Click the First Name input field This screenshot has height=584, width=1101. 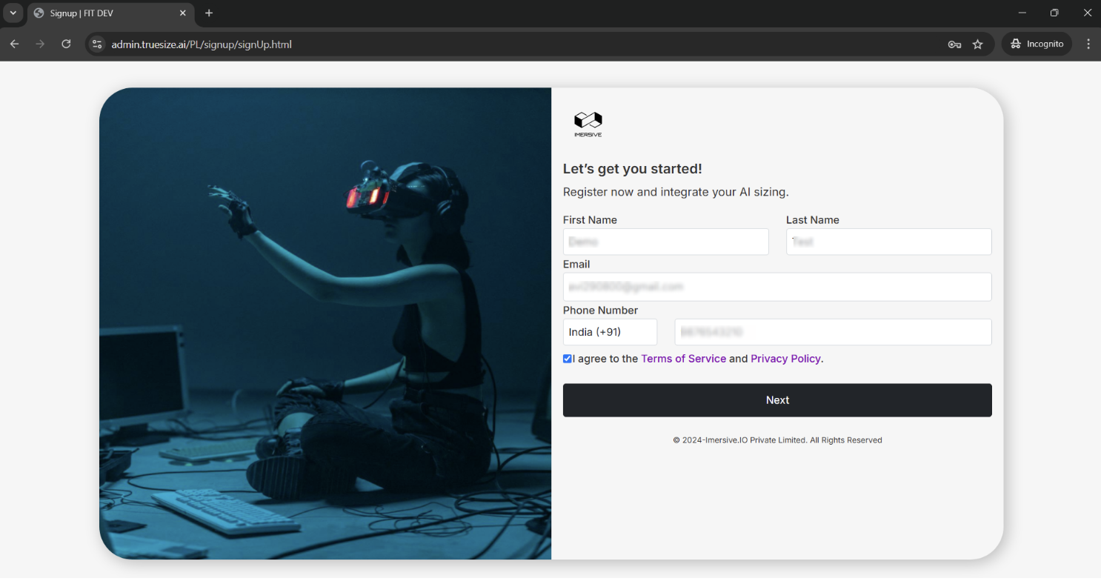665,242
